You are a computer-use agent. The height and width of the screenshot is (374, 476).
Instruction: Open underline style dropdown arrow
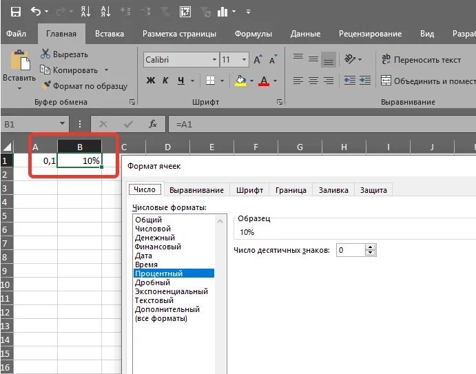[192, 81]
